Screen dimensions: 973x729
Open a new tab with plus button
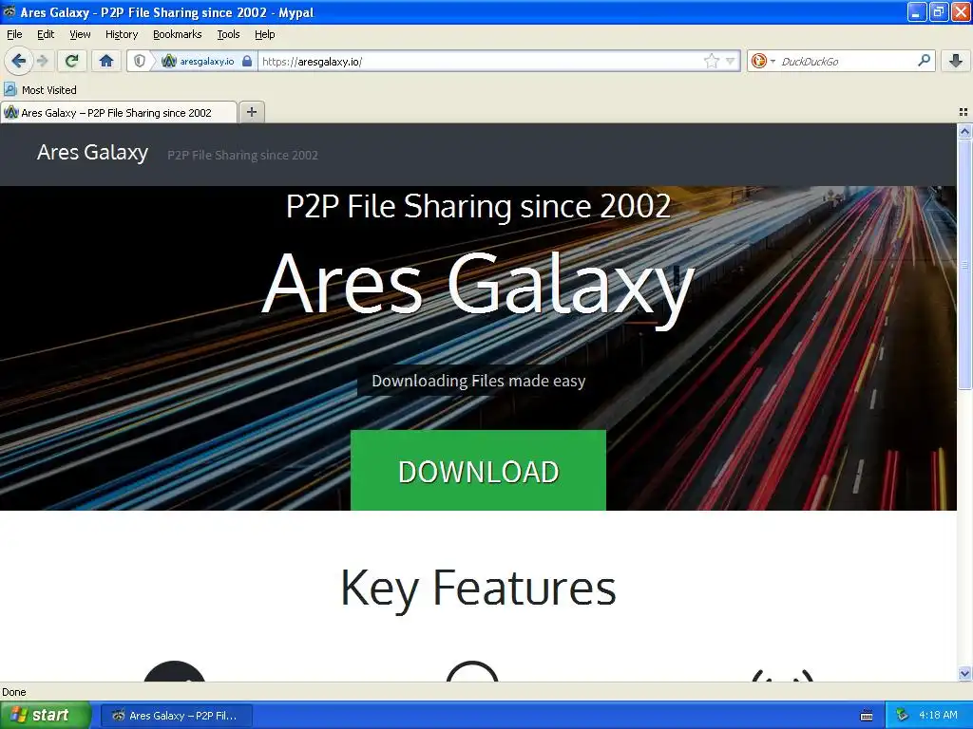point(251,112)
